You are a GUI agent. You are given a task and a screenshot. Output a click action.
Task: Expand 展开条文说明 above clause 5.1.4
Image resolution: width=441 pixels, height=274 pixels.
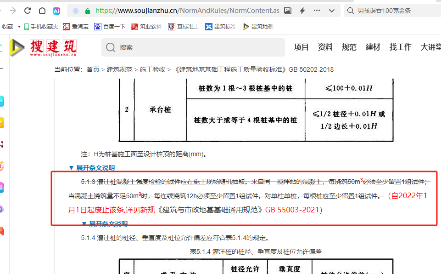point(104,224)
